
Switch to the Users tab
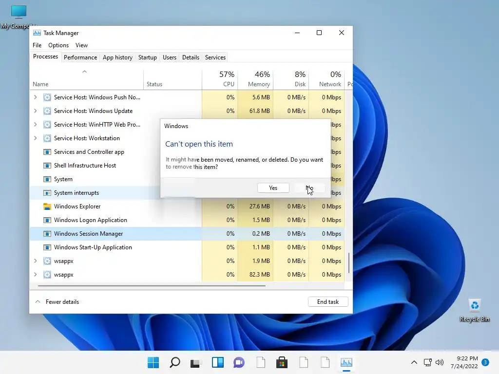click(169, 57)
